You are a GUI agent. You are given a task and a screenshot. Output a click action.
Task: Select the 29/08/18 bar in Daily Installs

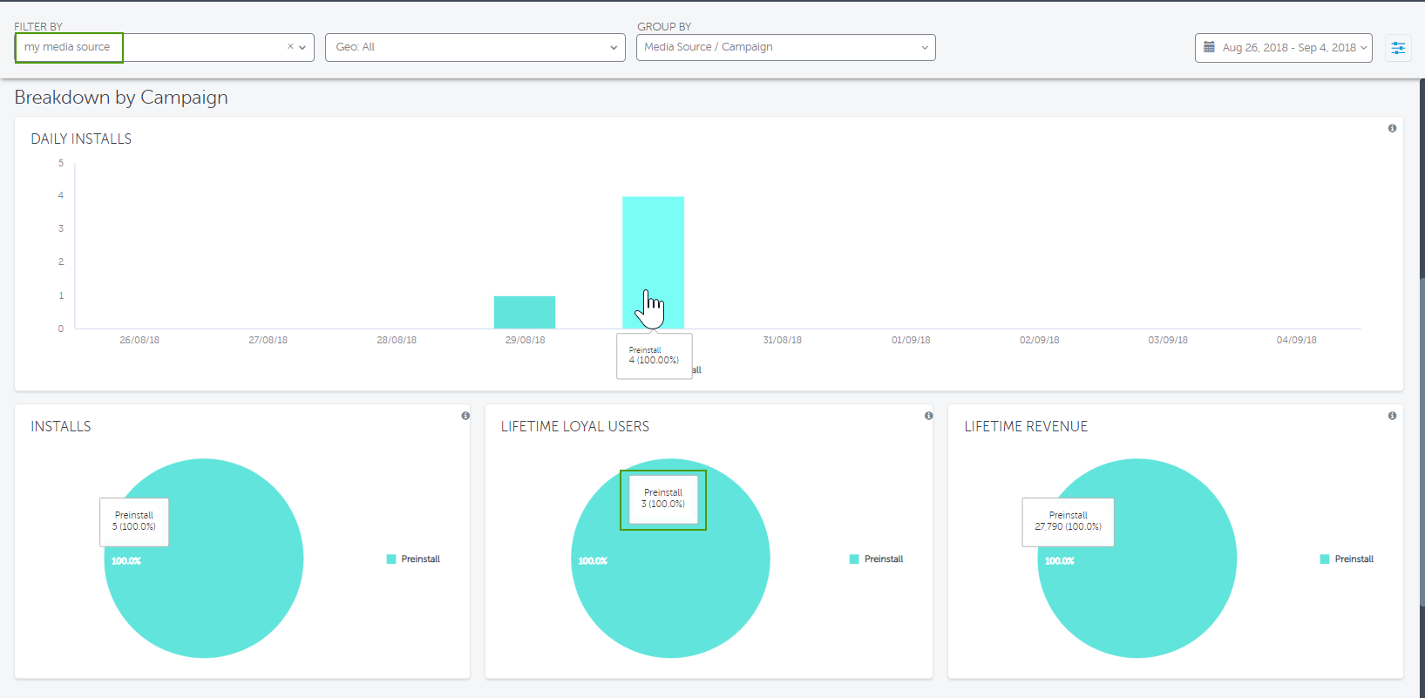[x=525, y=312]
